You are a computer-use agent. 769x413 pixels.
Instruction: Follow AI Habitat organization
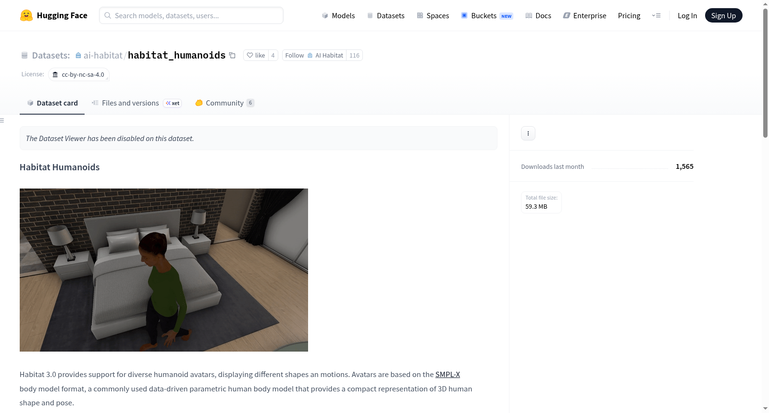pyautogui.click(x=314, y=55)
